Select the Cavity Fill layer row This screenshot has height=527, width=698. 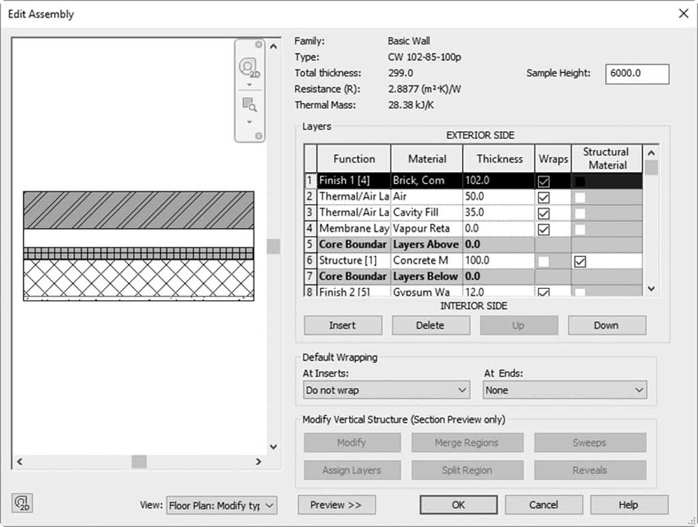pos(473,212)
